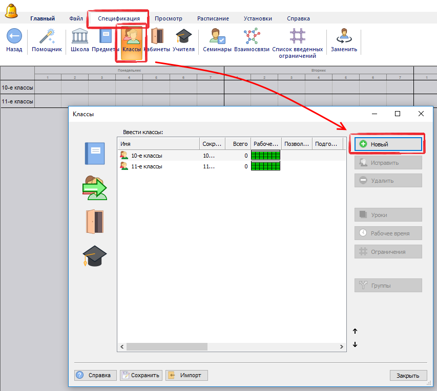Click the graduation cap icon in dialog sidebar
The width and height of the screenshot is (437, 391).
click(94, 255)
